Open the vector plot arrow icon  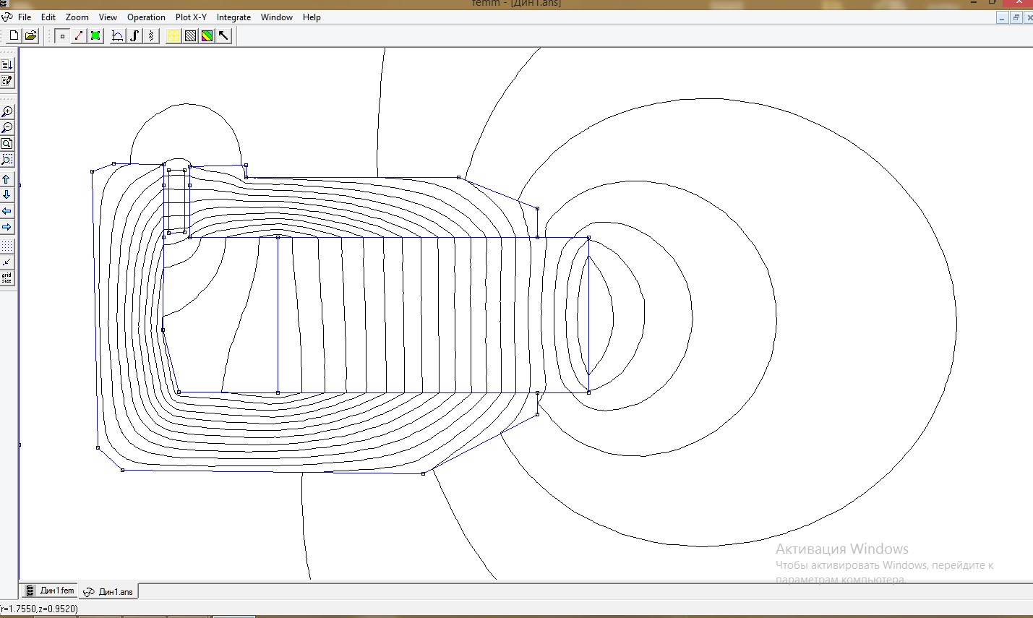(224, 35)
